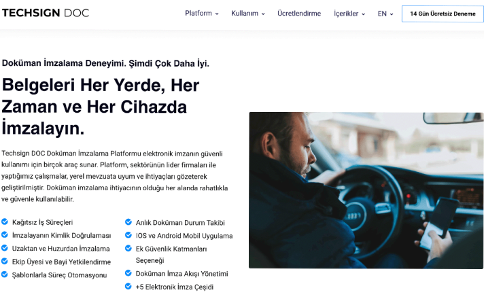
Task: Open the Kullanım dropdown menu
Action: pos(248,14)
